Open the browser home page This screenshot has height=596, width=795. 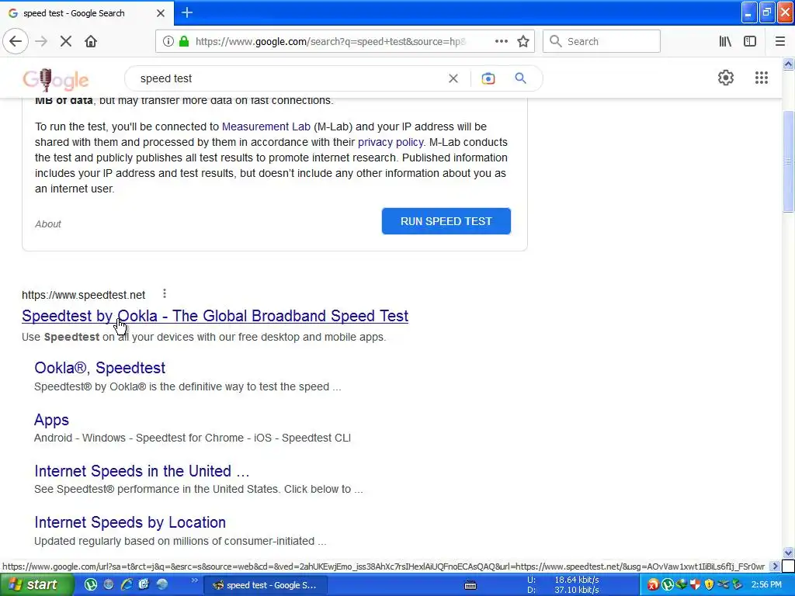[91, 41]
